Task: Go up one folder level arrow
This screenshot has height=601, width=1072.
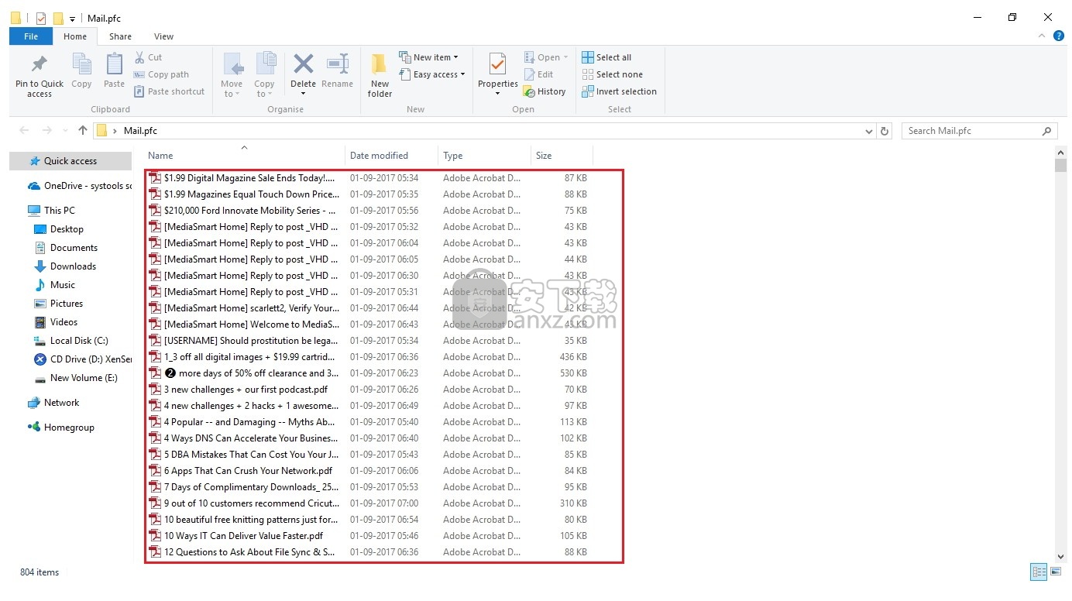Action: (83, 131)
